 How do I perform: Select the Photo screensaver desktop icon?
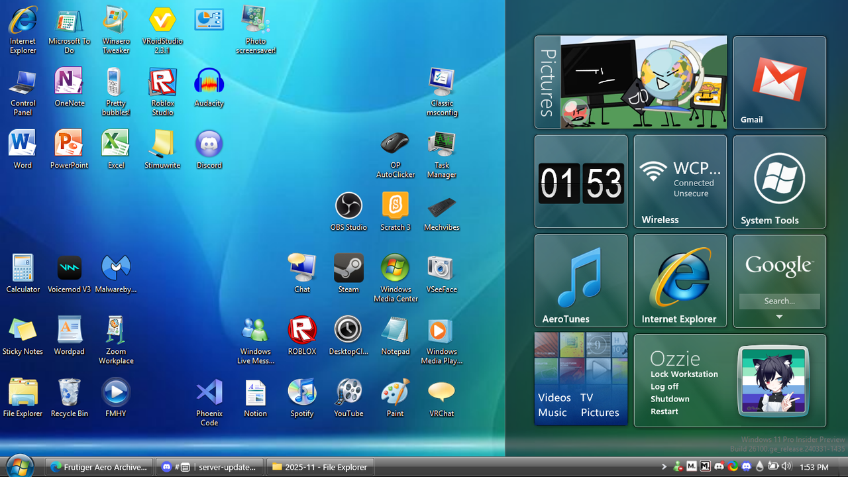pyautogui.click(x=256, y=30)
